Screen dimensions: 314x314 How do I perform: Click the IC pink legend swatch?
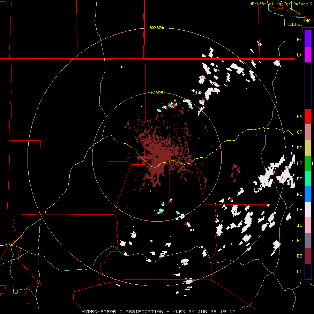[308, 225]
